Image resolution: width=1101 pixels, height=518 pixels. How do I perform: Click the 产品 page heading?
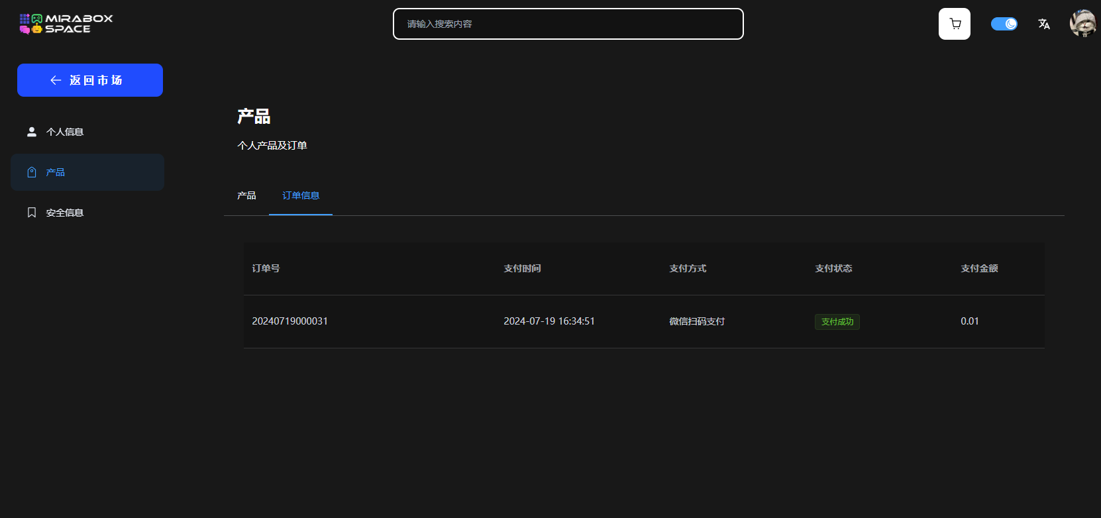254,117
